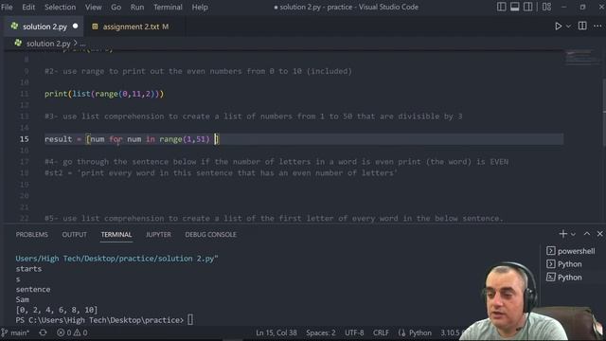Change file encoding UTF-8

point(354,332)
